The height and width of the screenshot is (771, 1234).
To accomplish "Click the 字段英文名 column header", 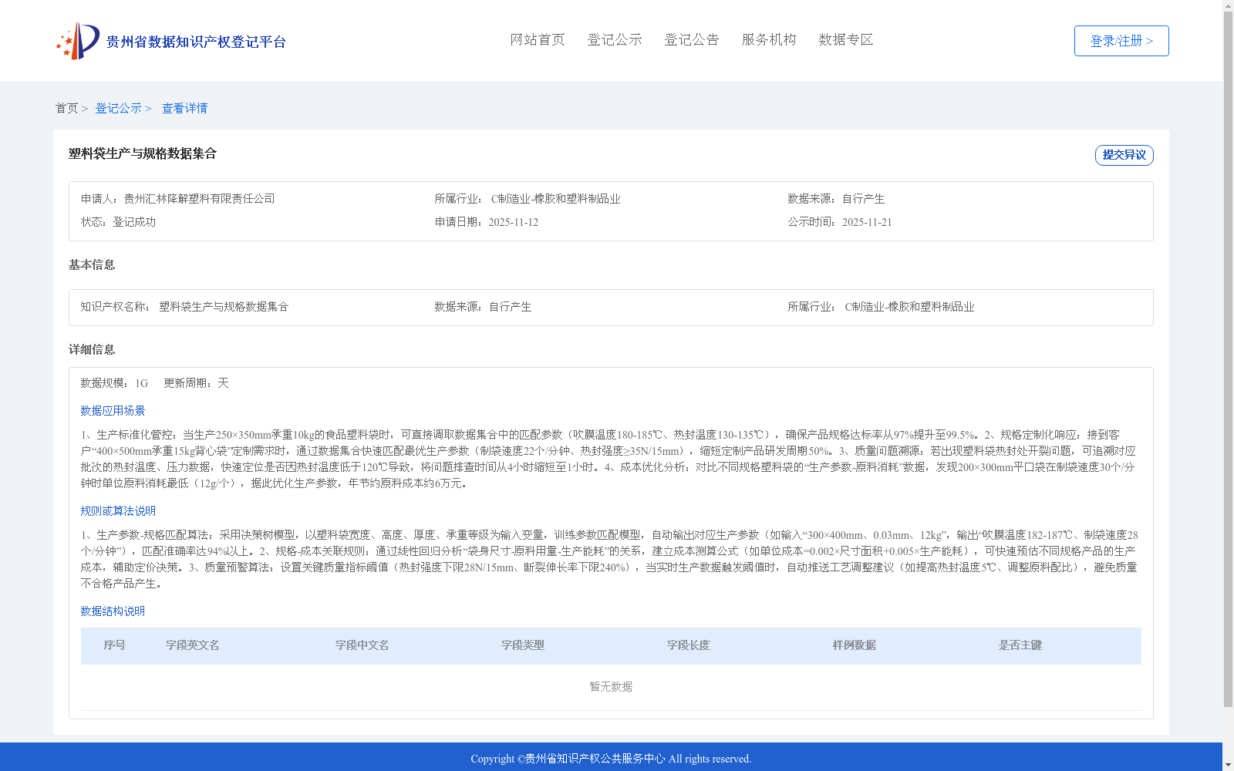I will [193, 645].
